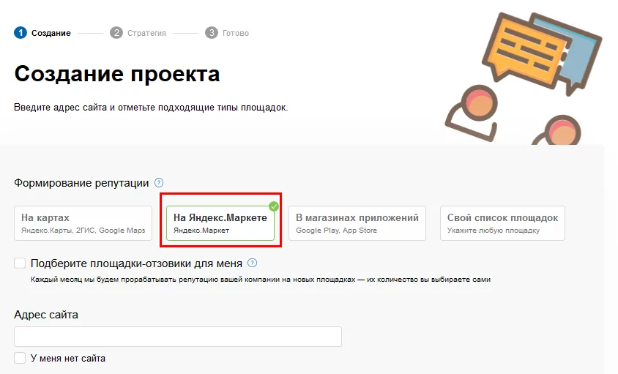Viewport: 618px width, 374px height.
Task: Click the Стратегия step label
Action: point(146,33)
